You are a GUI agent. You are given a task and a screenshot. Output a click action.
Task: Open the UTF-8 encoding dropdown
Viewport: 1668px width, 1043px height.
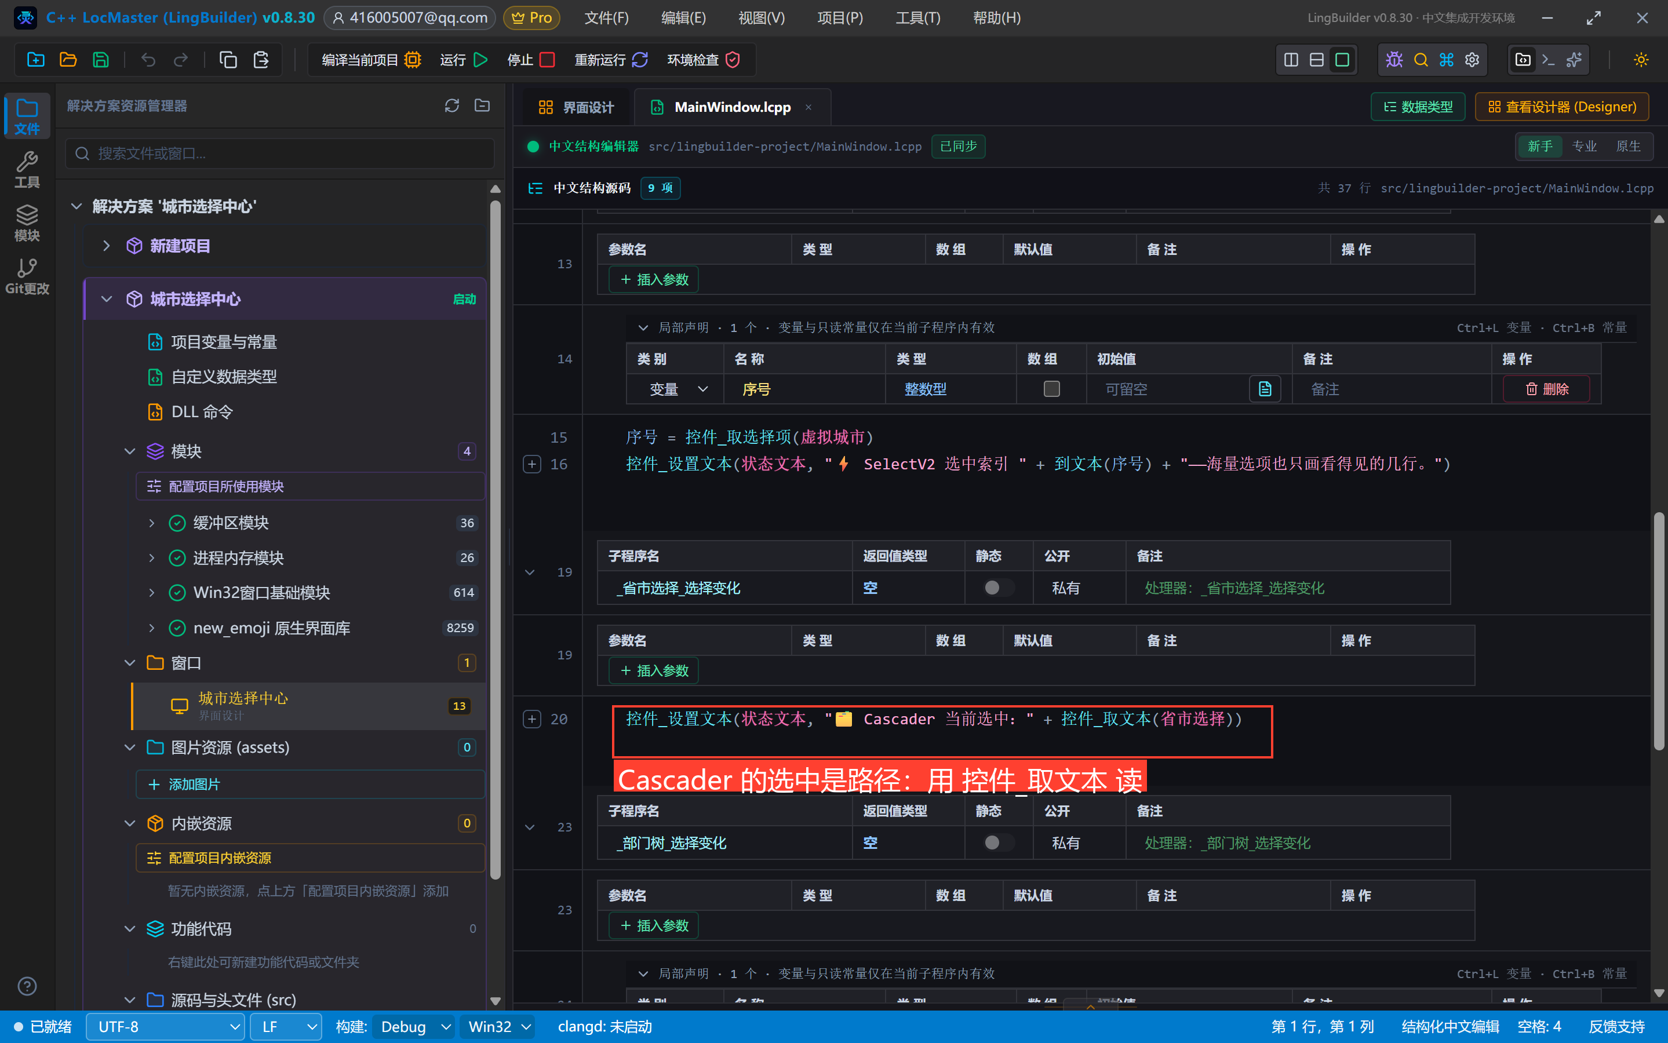pos(166,1026)
